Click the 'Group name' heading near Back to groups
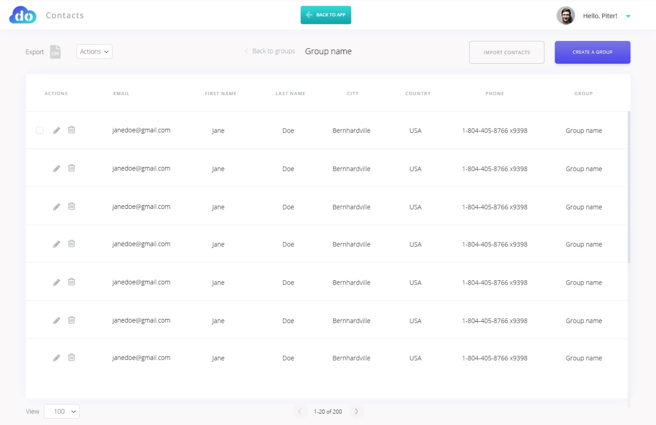656x425 pixels. (328, 51)
